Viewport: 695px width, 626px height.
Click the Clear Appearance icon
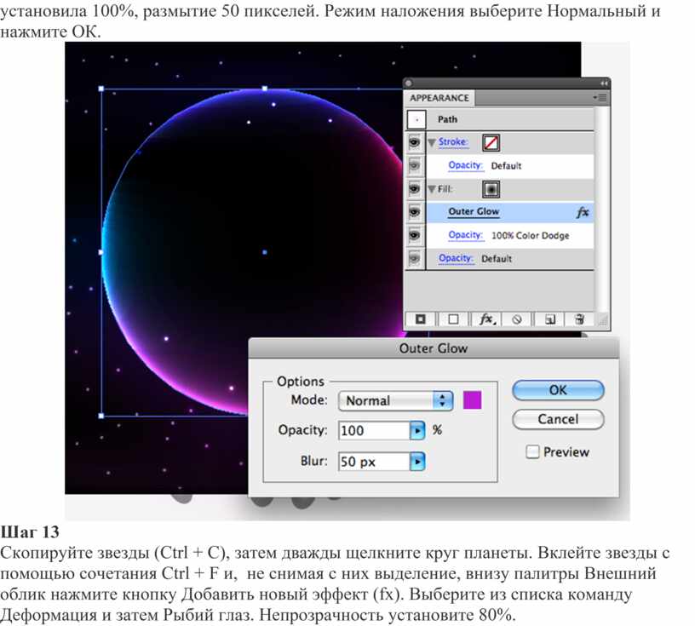[517, 319]
